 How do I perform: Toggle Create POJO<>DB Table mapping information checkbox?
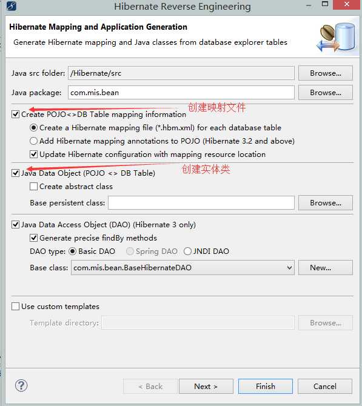pyautogui.click(x=16, y=114)
